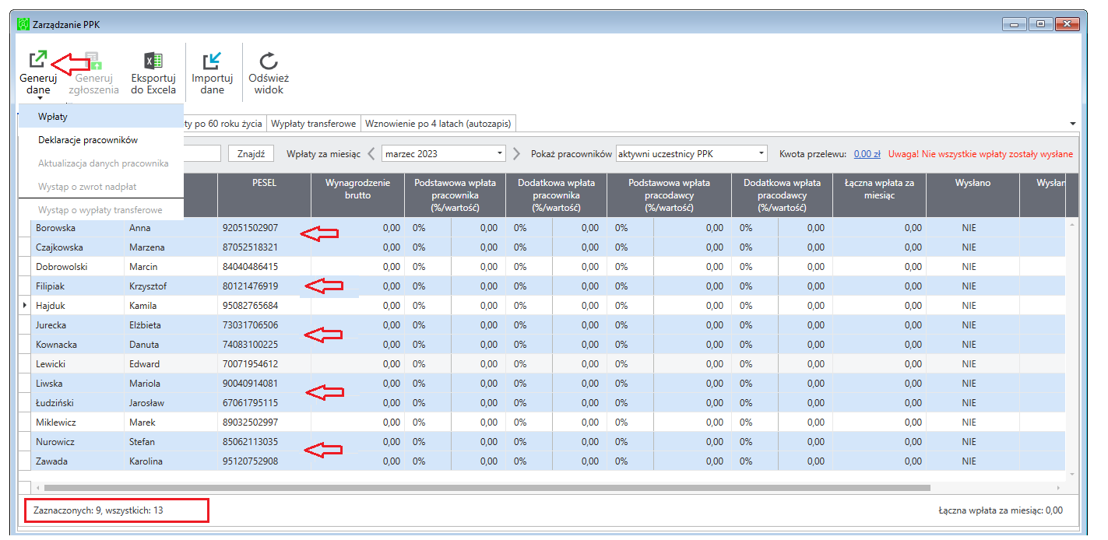Click the greyed Generuj zgłoszenia icon
This screenshot has width=1108, height=540.
coord(94,61)
